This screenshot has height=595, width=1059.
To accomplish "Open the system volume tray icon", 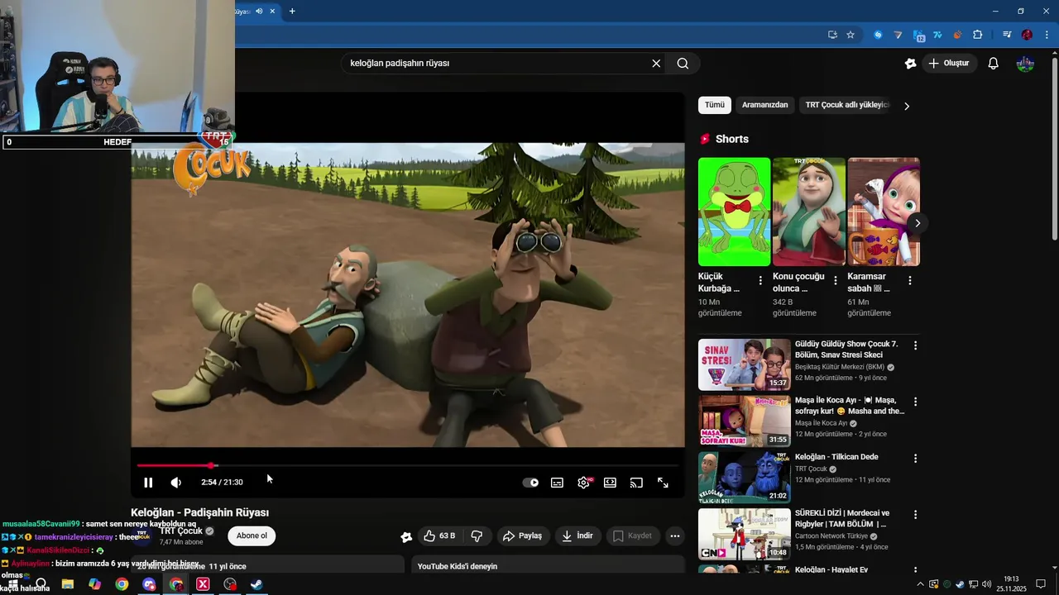I will pyautogui.click(x=986, y=584).
